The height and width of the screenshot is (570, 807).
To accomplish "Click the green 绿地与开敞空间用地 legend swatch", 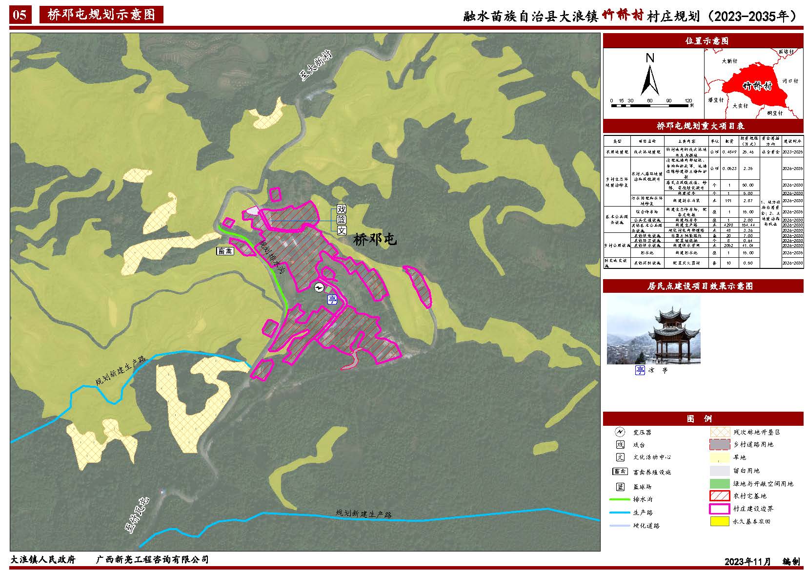I will [x=719, y=484].
